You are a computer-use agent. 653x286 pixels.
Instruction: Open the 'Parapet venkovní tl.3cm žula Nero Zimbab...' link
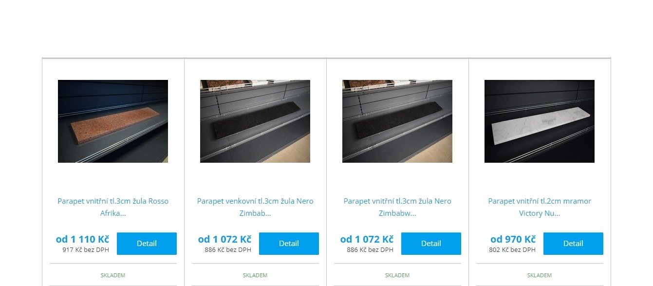tap(255, 207)
